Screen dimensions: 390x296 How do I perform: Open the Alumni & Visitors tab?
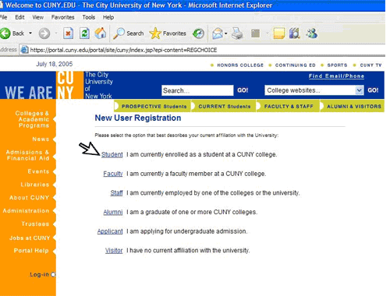coord(353,106)
